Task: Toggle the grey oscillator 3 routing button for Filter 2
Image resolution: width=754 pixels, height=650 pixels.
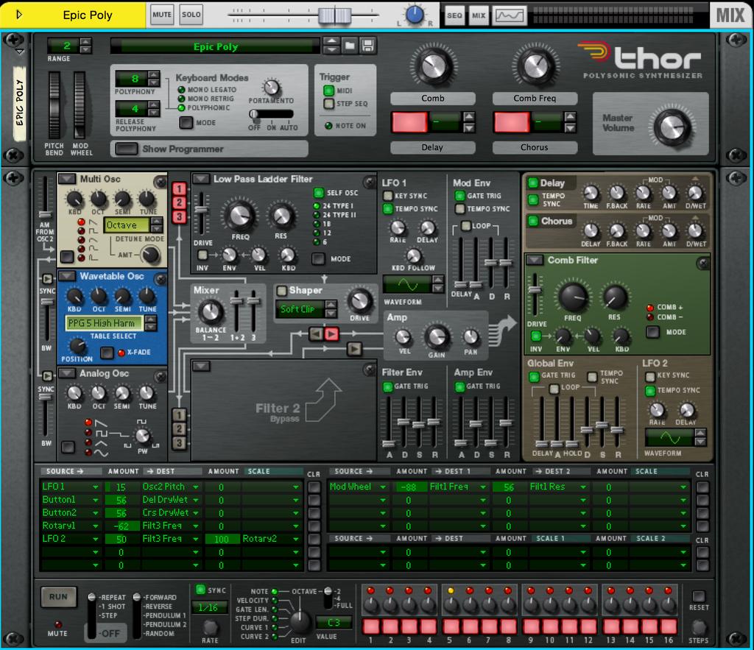Action: (179, 443)
